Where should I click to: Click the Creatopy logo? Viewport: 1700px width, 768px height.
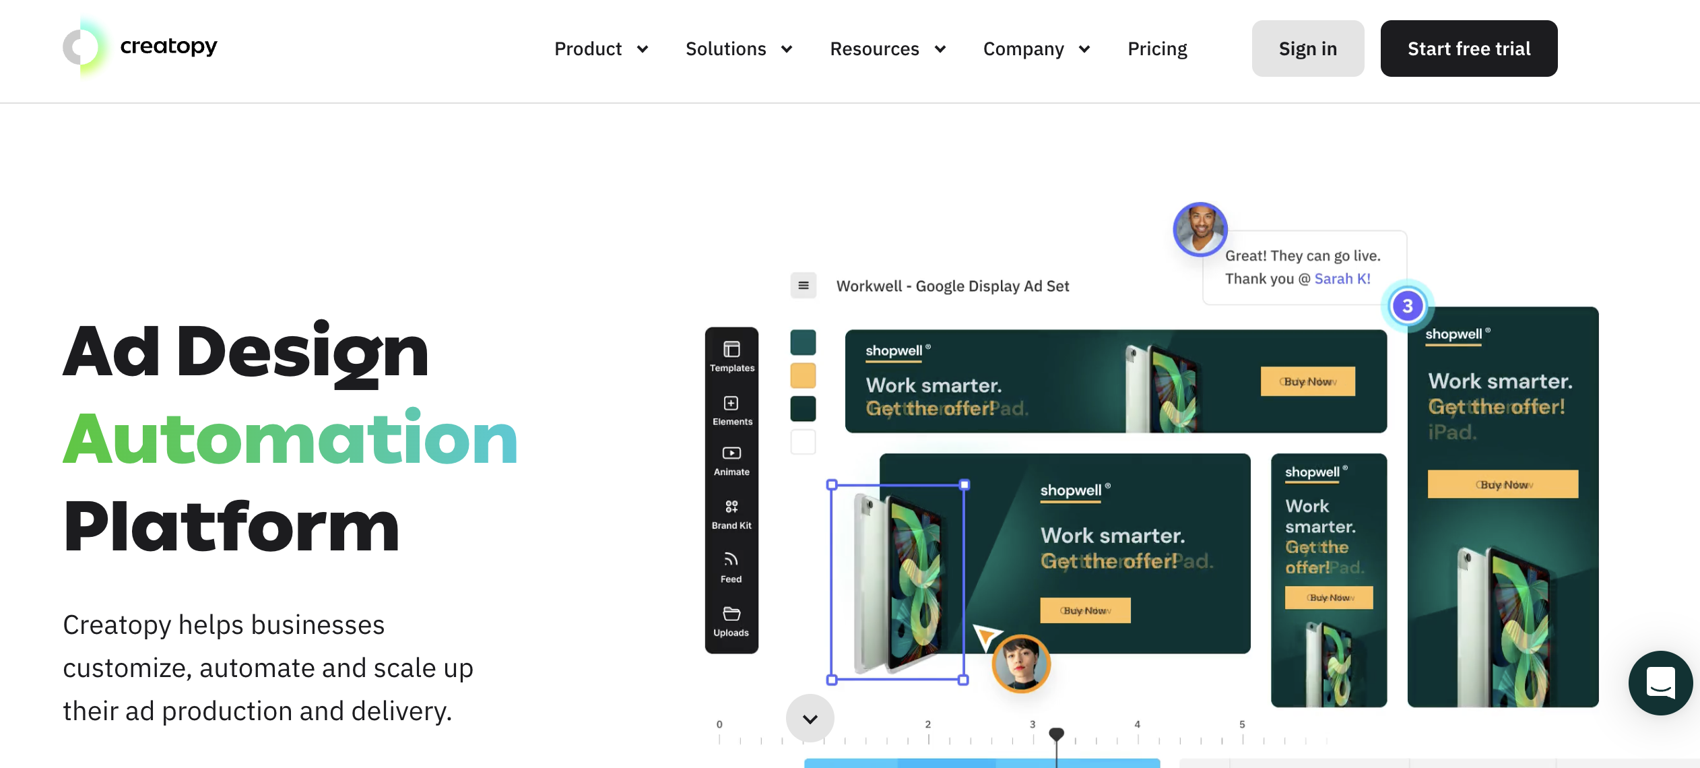[x=140, y=47]
